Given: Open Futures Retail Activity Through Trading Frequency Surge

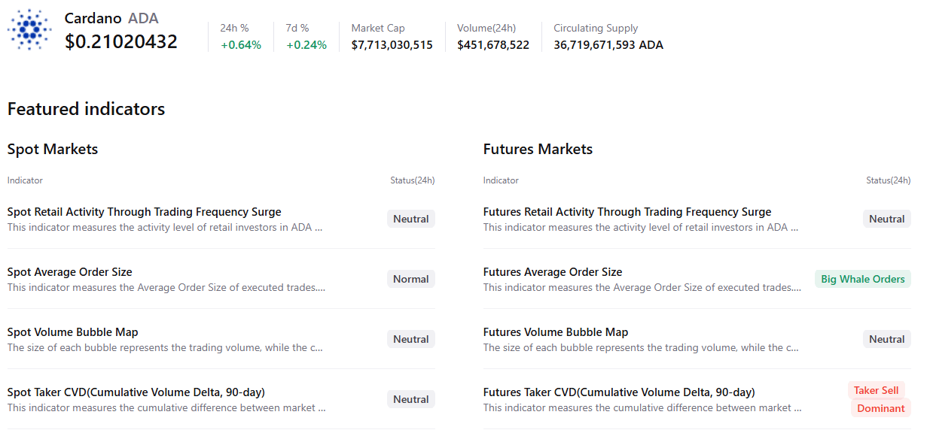Looking at the screenshot, I should [x=627, y=212].
